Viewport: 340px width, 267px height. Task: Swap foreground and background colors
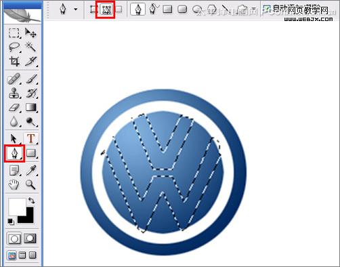pyautogui.click(x=32, y=201)
